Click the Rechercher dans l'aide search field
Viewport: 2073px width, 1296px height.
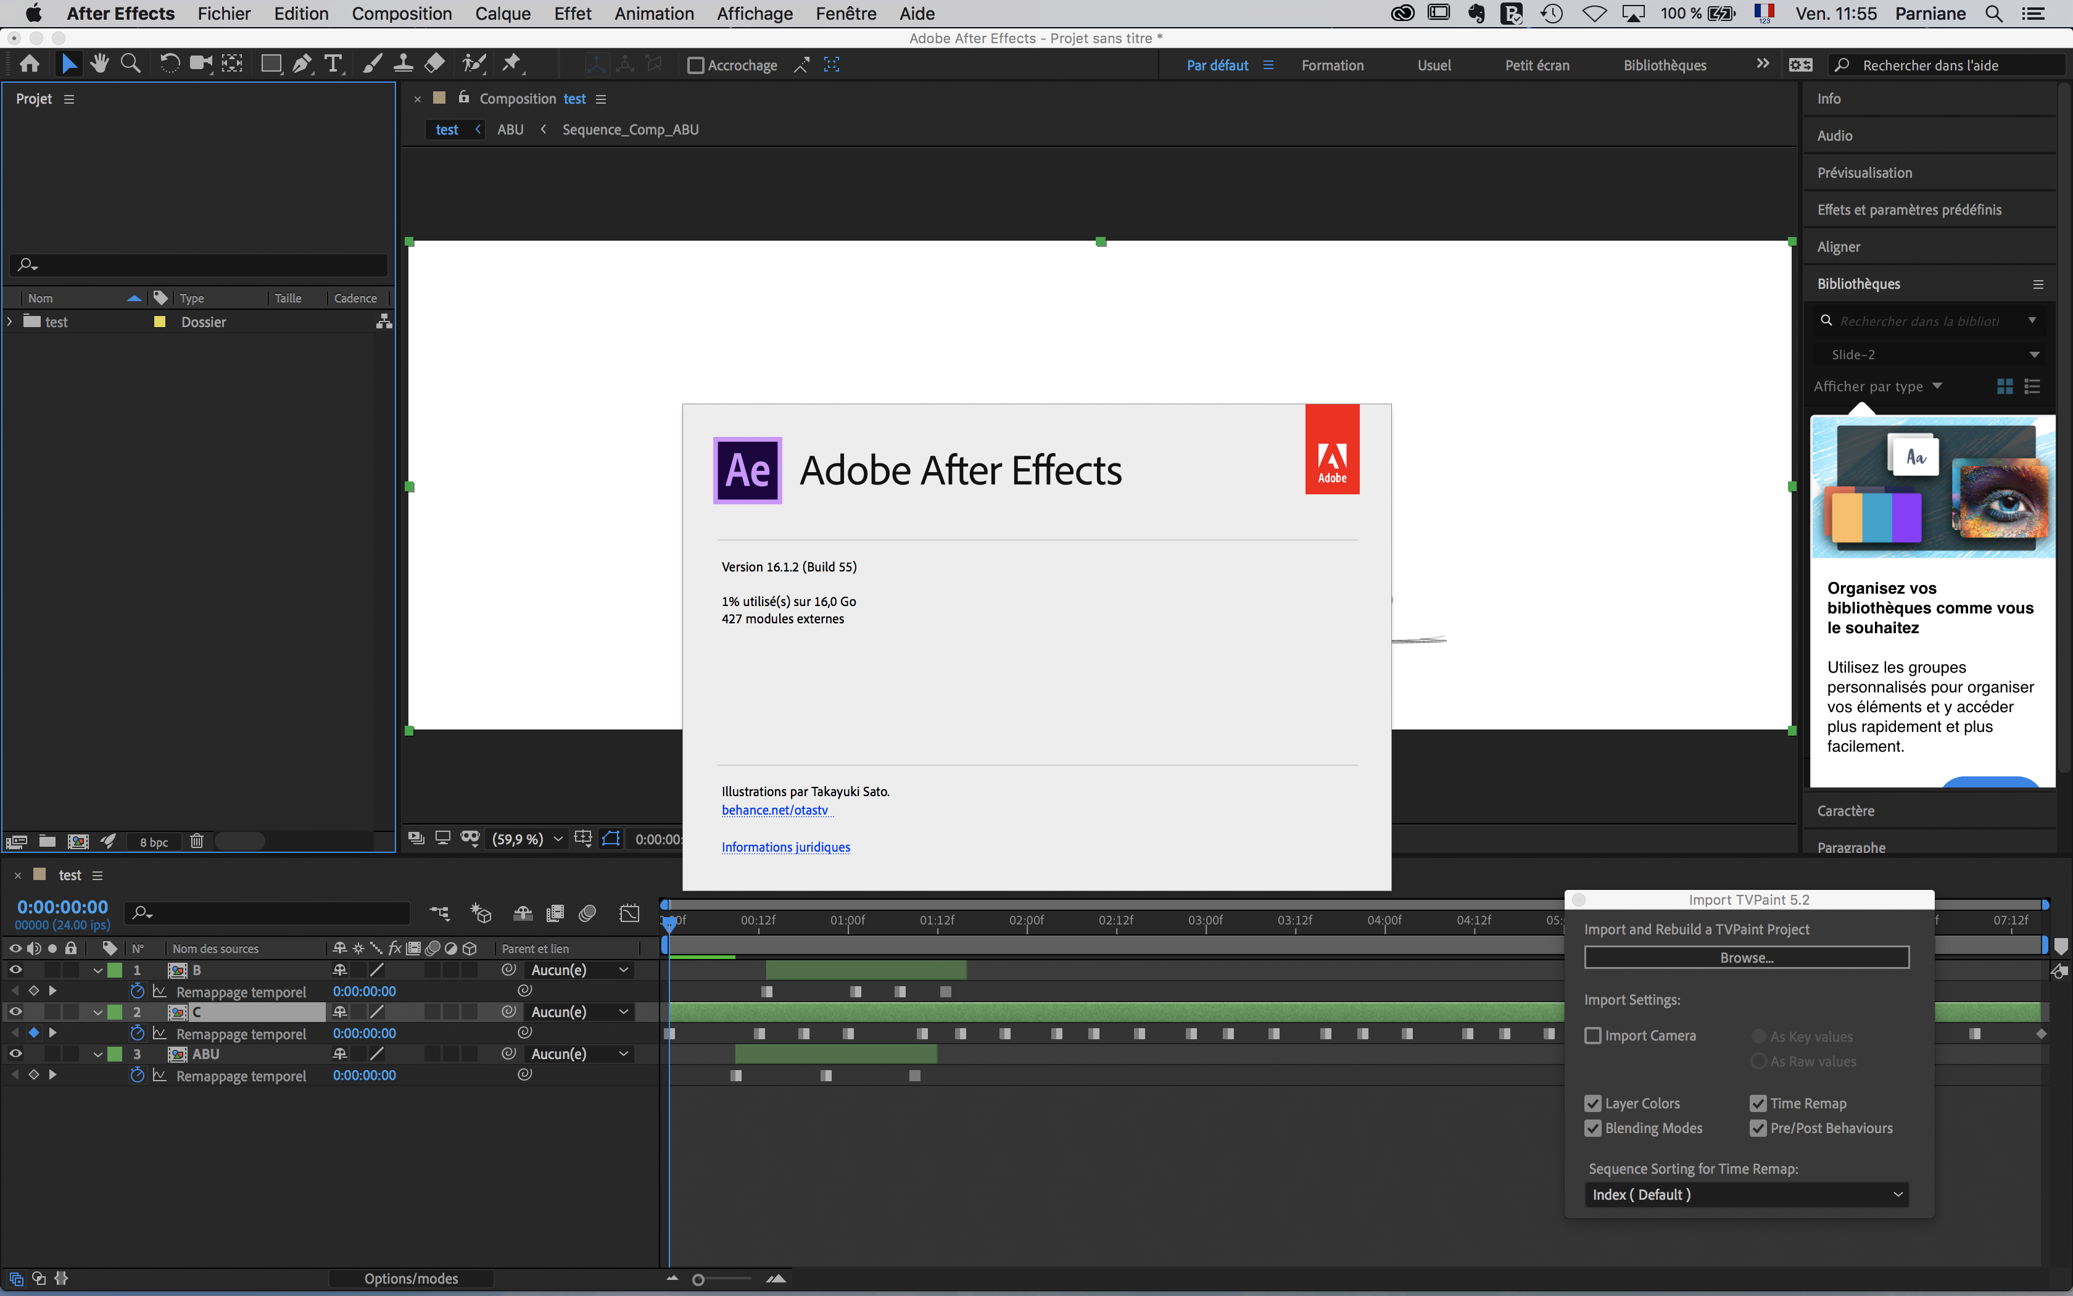coord(1948,65)
